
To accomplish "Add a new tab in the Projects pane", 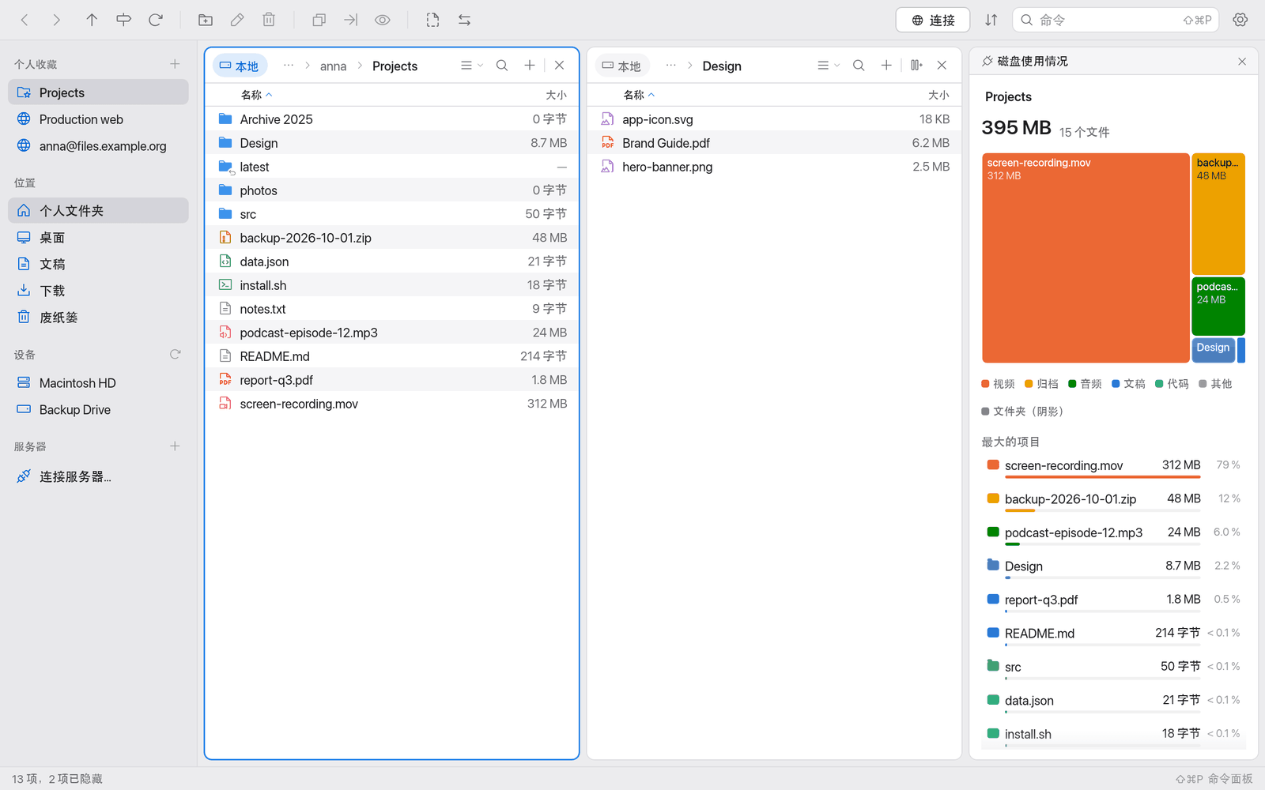I will coord(530,66).
